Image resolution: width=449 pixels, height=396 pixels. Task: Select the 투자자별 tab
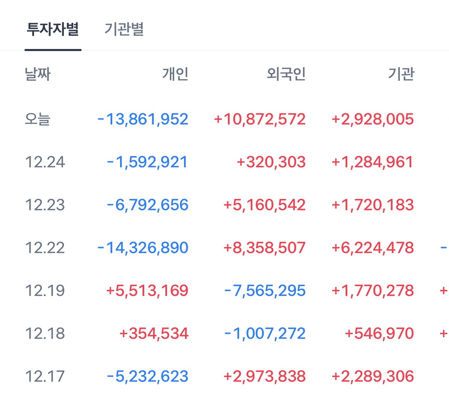(x=53, y=29)
